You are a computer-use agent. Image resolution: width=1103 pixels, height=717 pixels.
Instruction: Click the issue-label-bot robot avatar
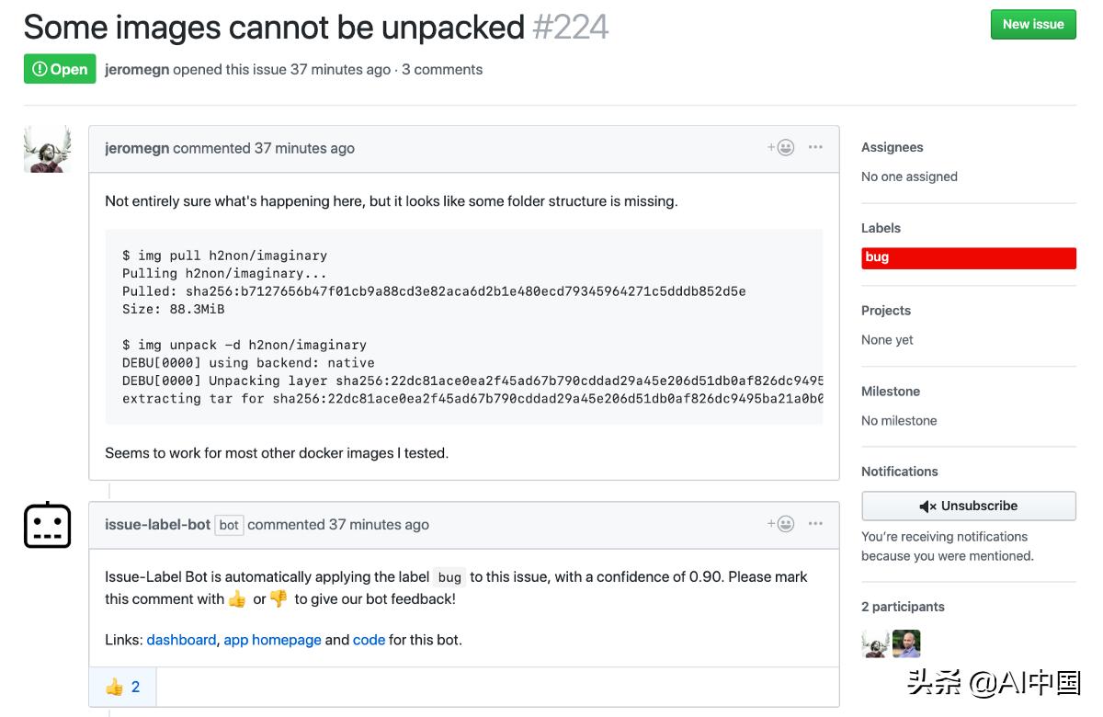pos(47,525)
